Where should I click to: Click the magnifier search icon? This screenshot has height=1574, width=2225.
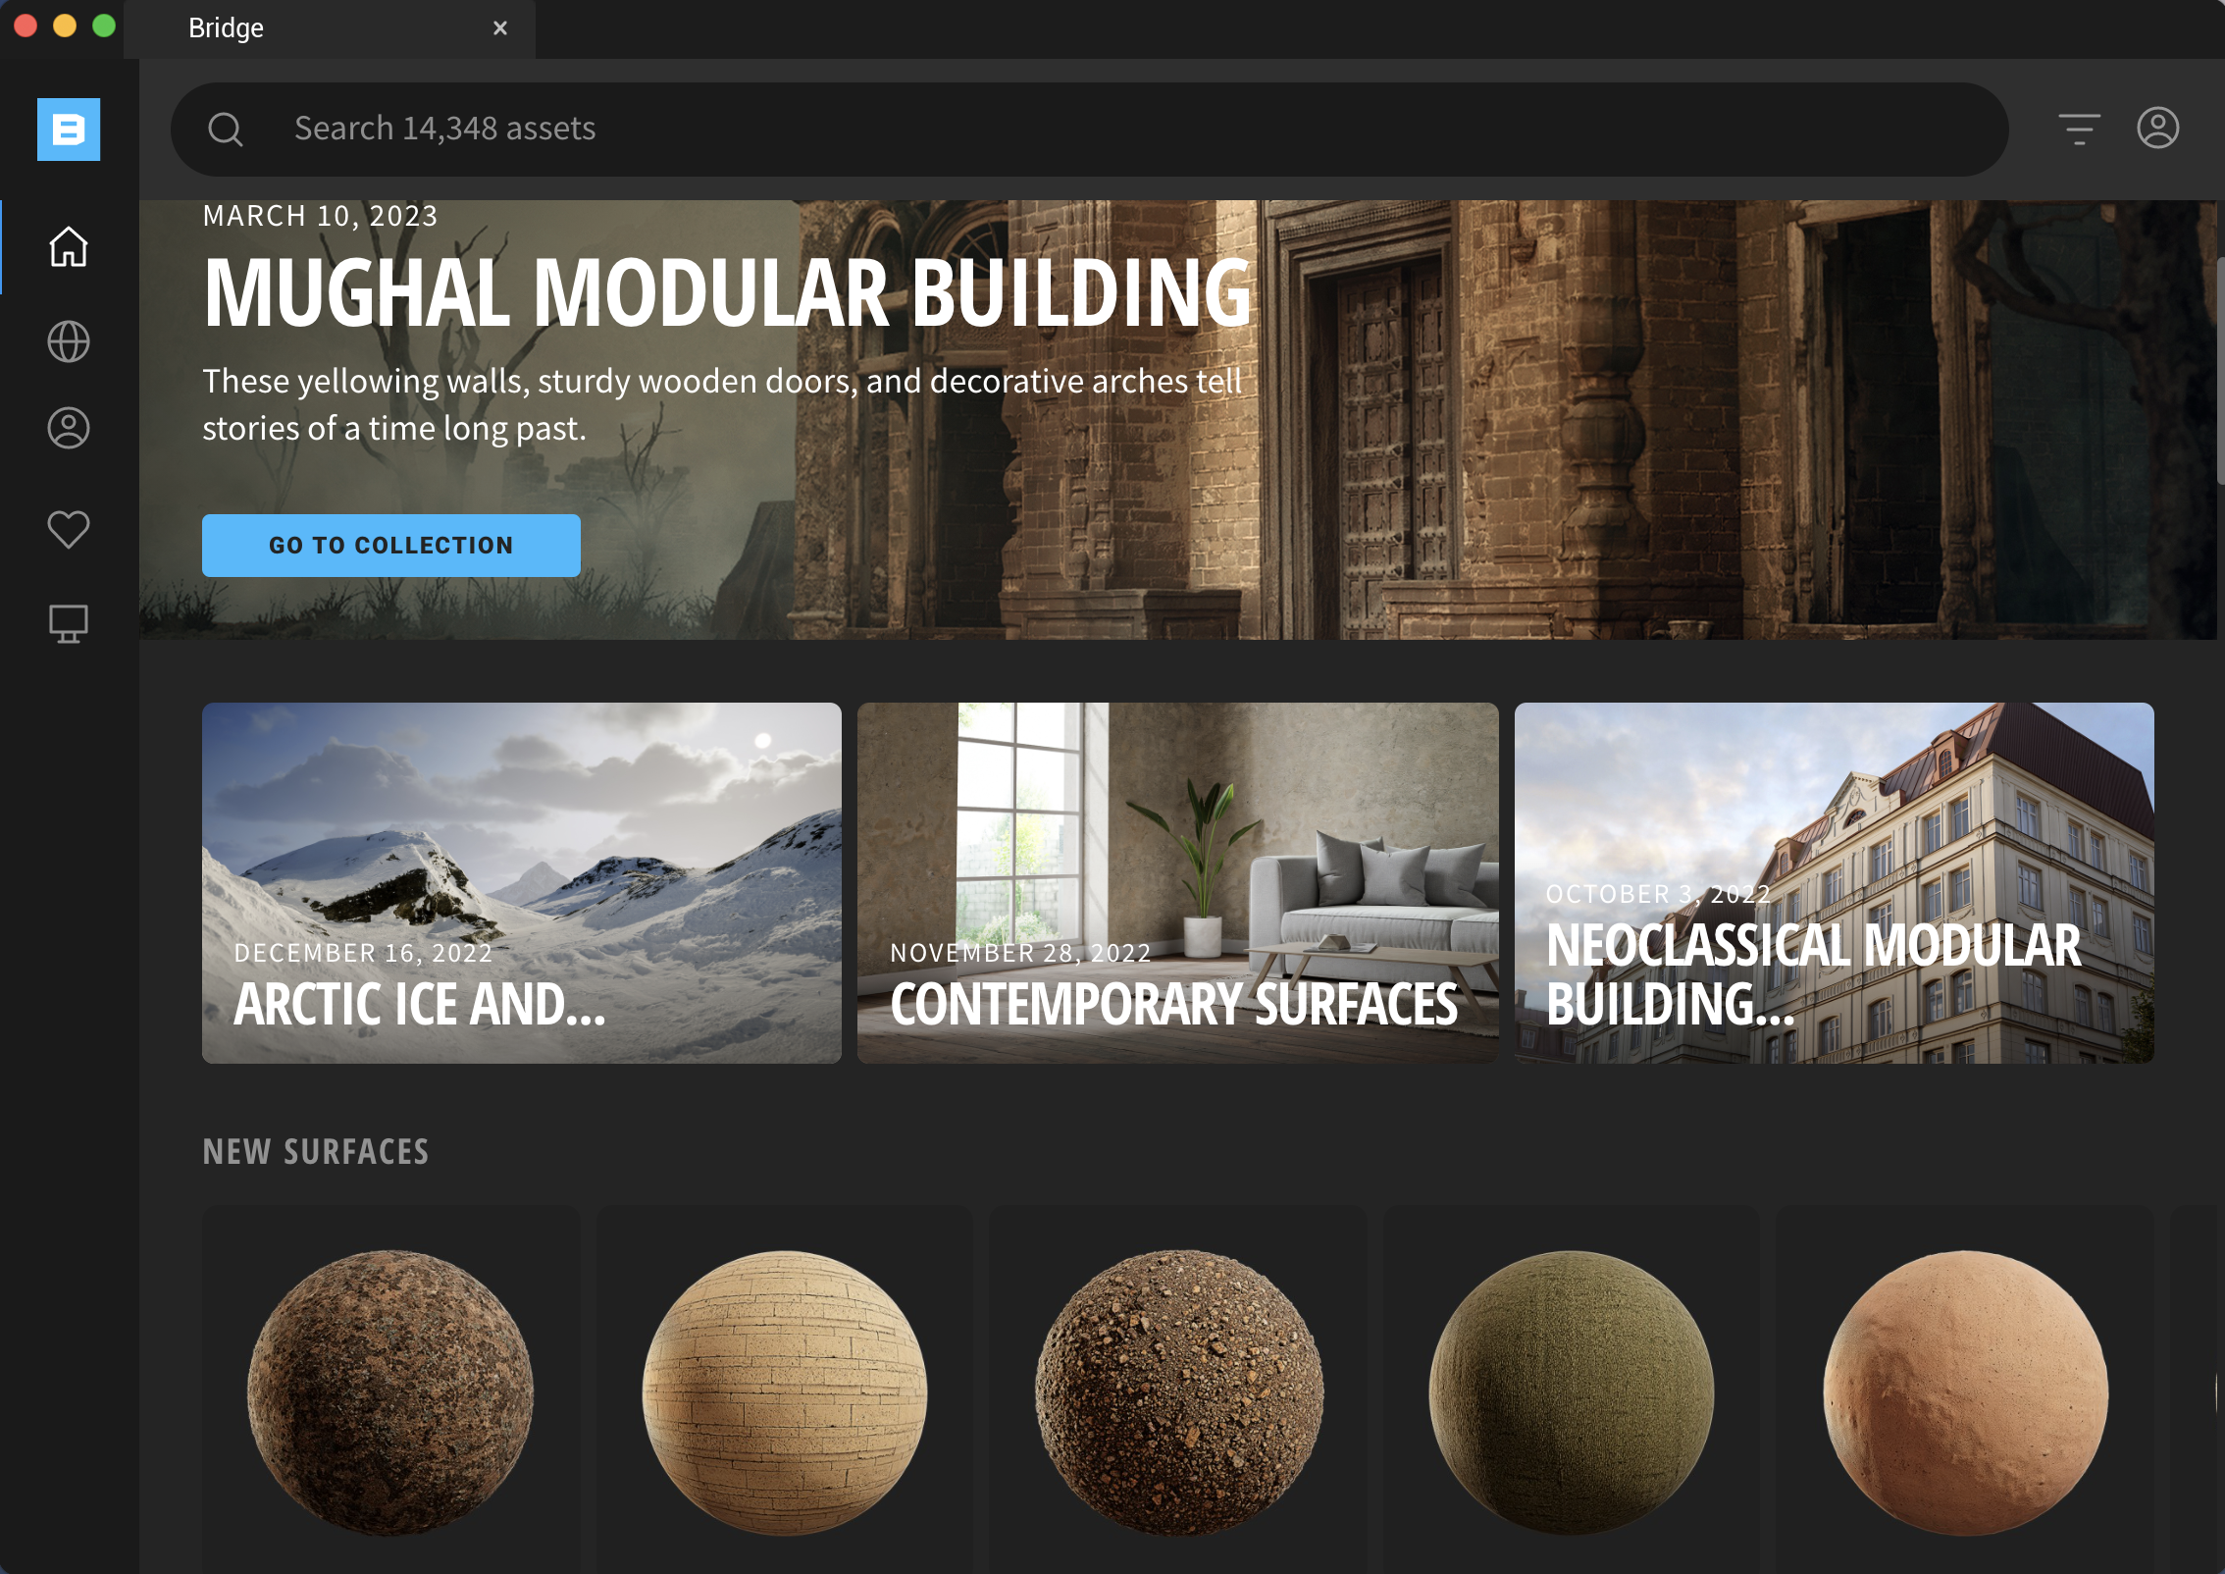[x=226, y=130]
